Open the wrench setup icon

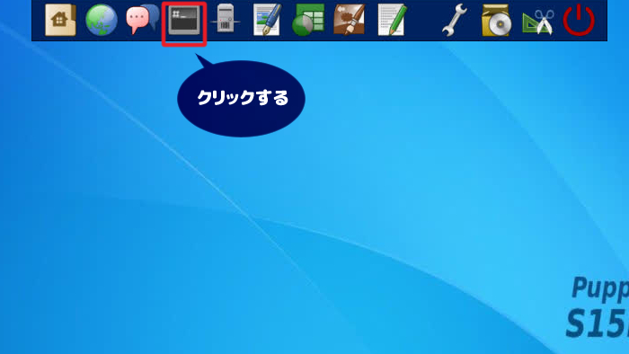tap(455, 20)
